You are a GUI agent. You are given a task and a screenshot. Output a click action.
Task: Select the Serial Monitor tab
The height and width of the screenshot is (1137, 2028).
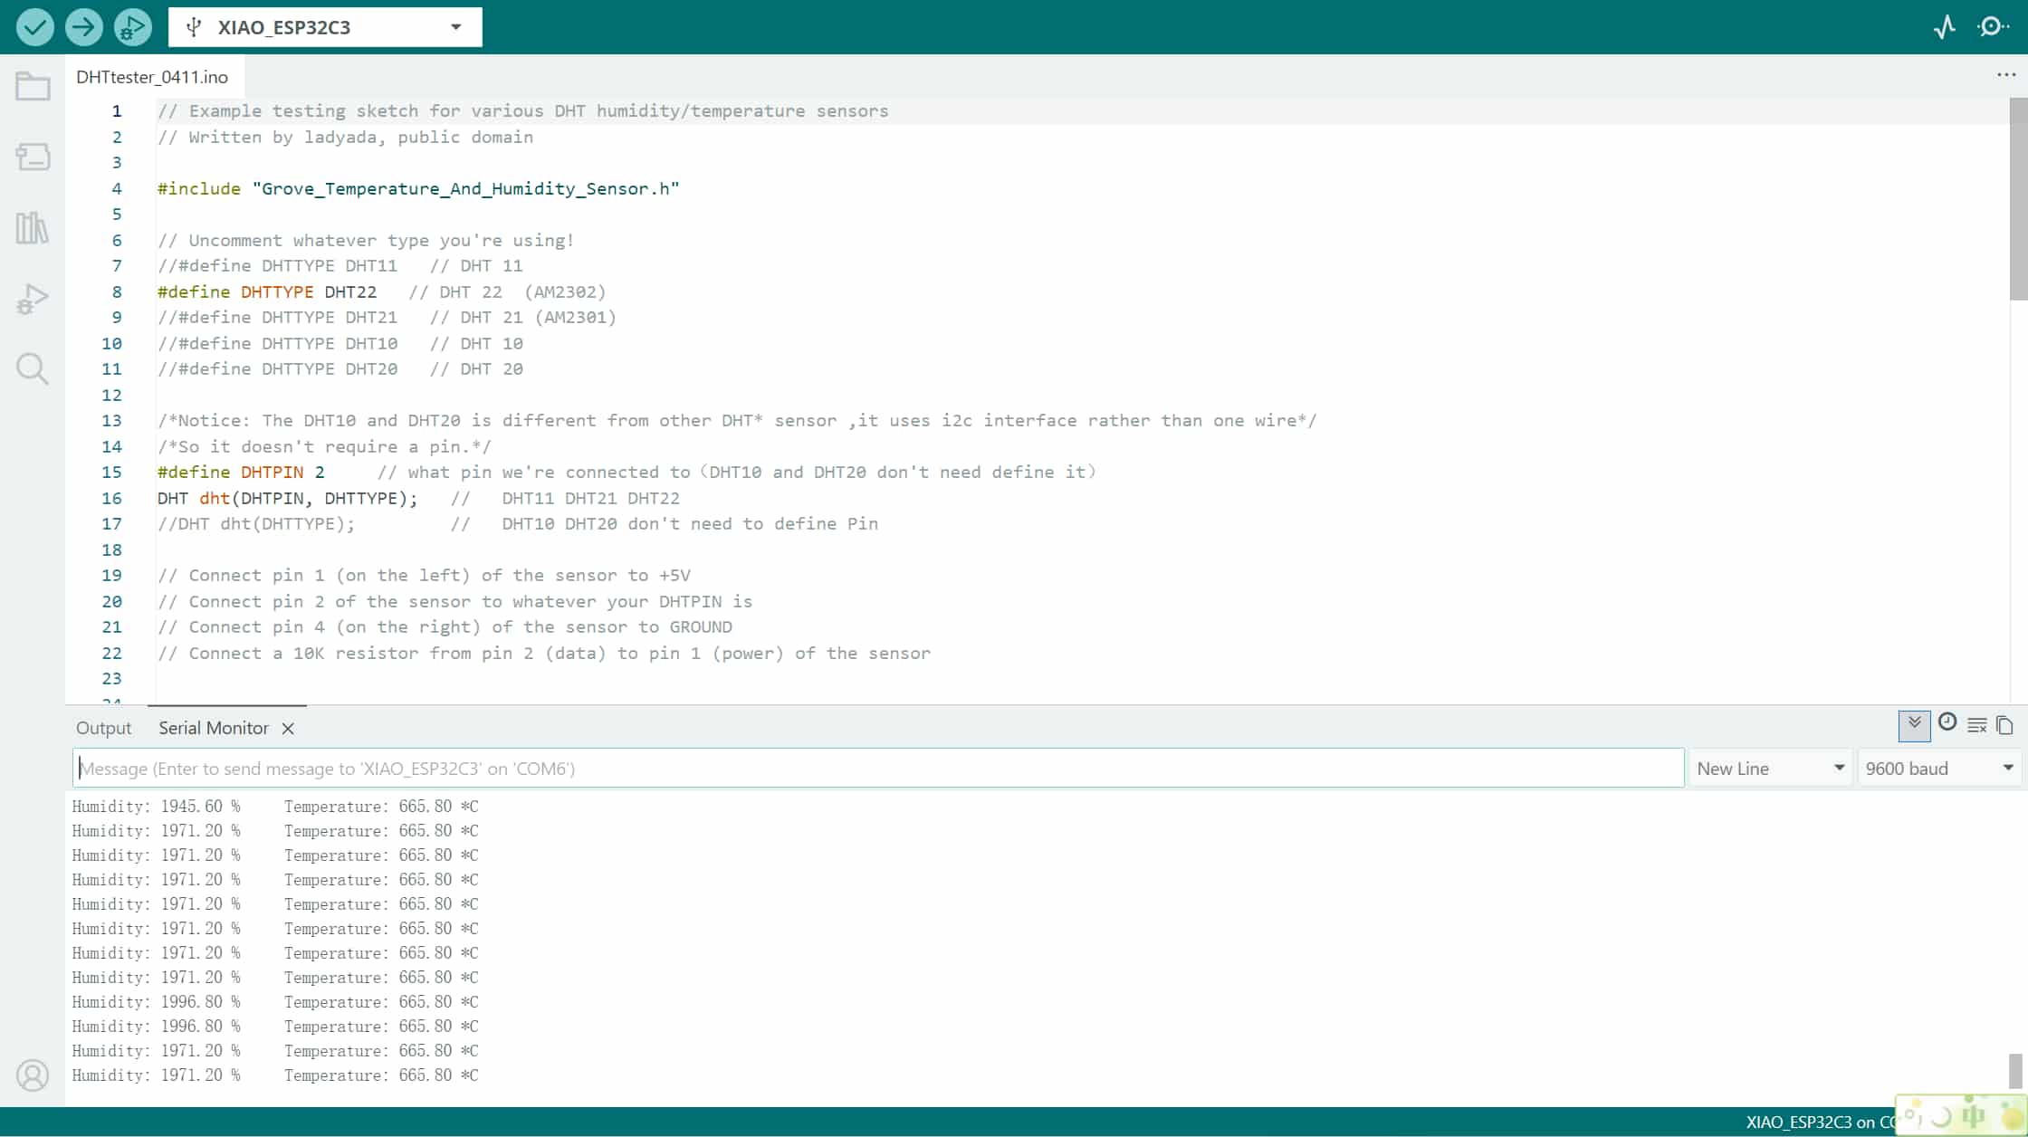(214, 729)
